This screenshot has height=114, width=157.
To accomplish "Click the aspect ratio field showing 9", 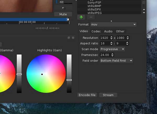I will (121, 43).
